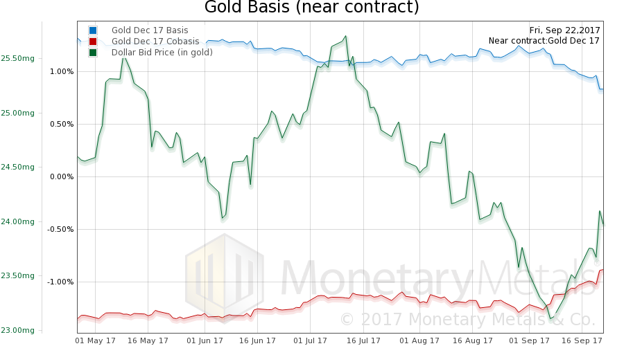Click the chart title Gold Basis (near contract)
This screenshot has width=624, height=346.
[x=311, y=8]
